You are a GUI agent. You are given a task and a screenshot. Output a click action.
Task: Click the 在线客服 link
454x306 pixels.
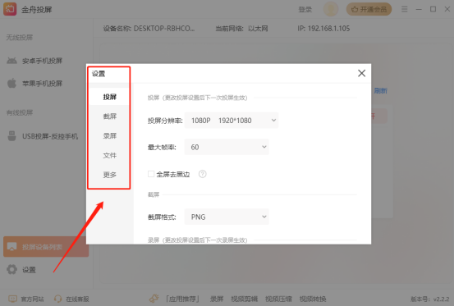pos(77,299)
